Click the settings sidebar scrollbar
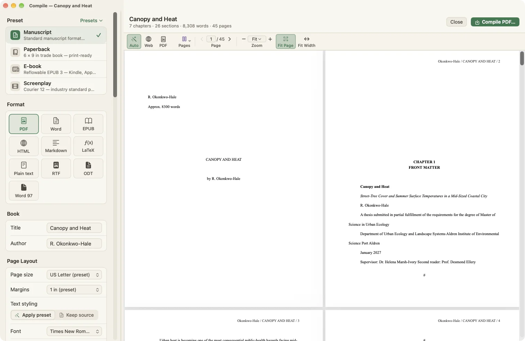Viewport: 525px width, 341px height. (x=115, y=55)
